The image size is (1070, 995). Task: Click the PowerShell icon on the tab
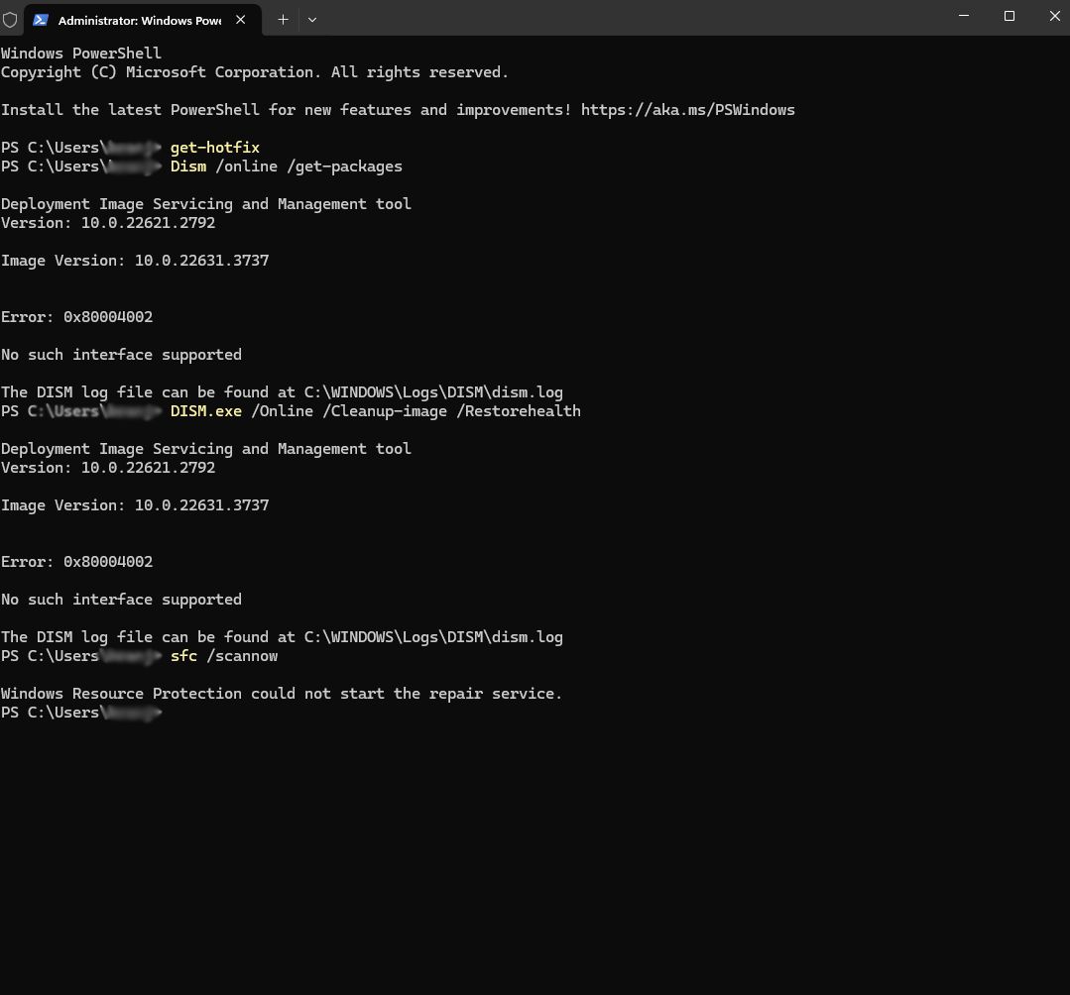(41, 20)
